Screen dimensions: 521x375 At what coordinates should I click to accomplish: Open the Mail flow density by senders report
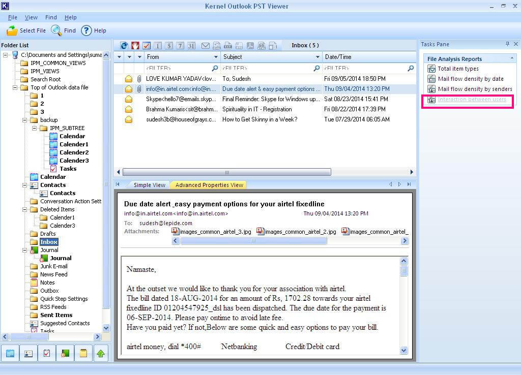[x=475, y=89]
